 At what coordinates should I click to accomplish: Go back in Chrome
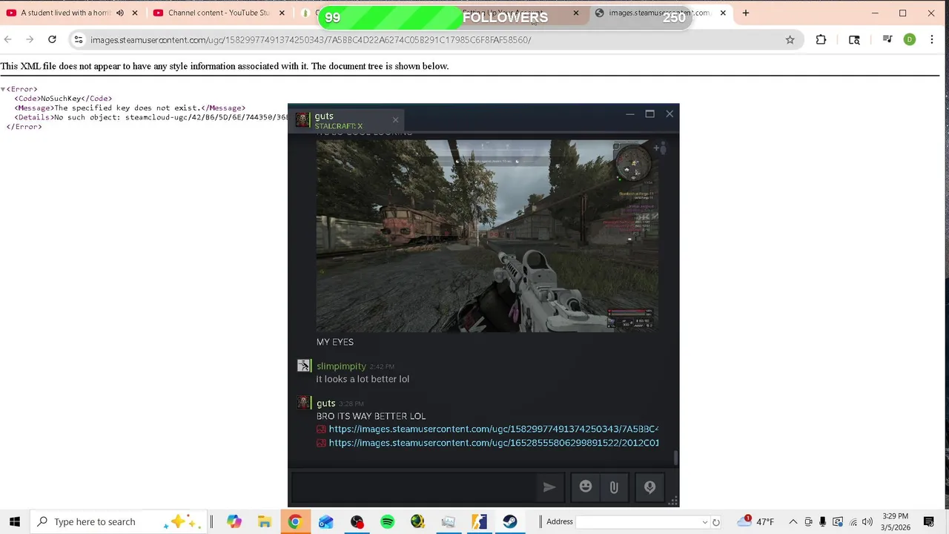tap(7, 39)
